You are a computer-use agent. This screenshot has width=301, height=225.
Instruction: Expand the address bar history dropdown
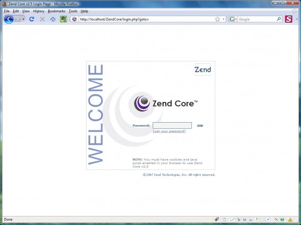coord(224,19)
